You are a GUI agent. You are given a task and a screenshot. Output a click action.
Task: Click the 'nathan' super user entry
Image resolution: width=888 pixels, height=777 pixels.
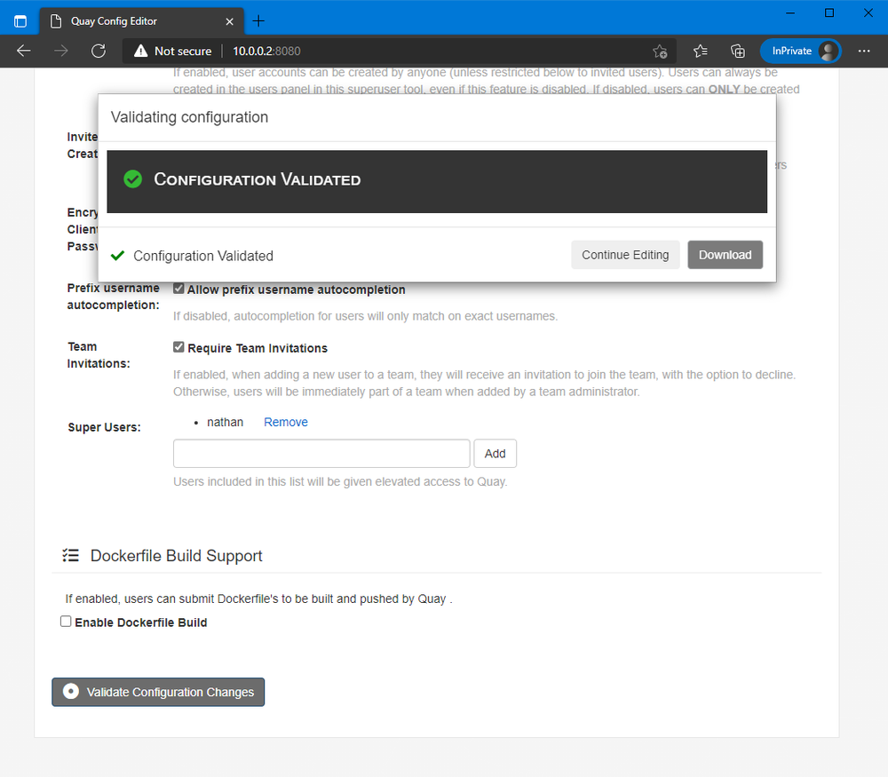coord(225,422)
